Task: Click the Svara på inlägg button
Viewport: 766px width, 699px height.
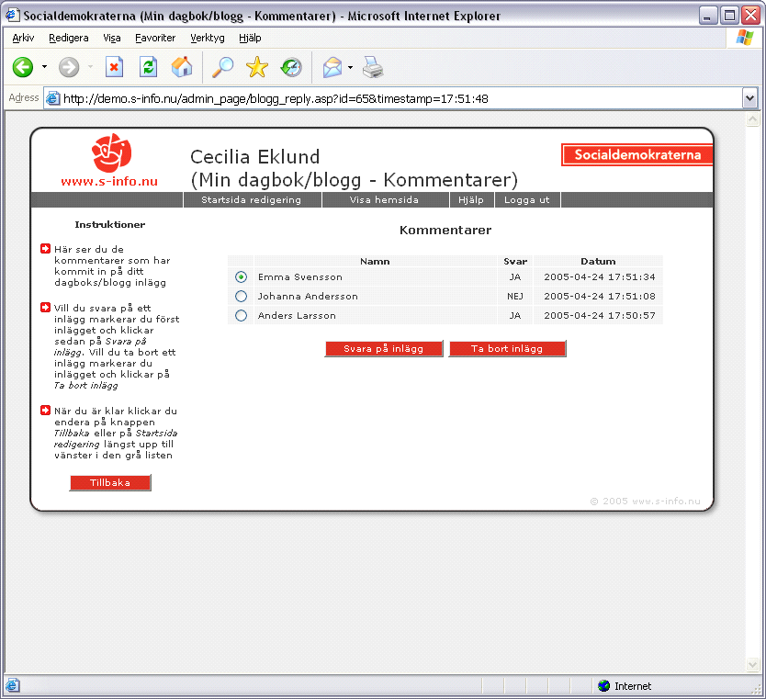Action: tap(384, 349)
